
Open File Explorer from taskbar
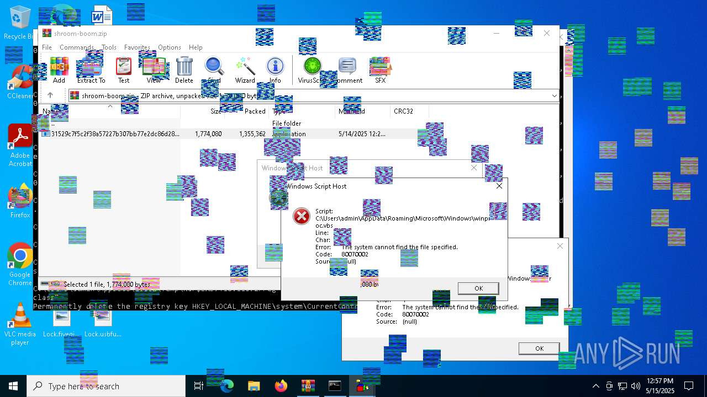pyautogui.click(x=254, y=386)
